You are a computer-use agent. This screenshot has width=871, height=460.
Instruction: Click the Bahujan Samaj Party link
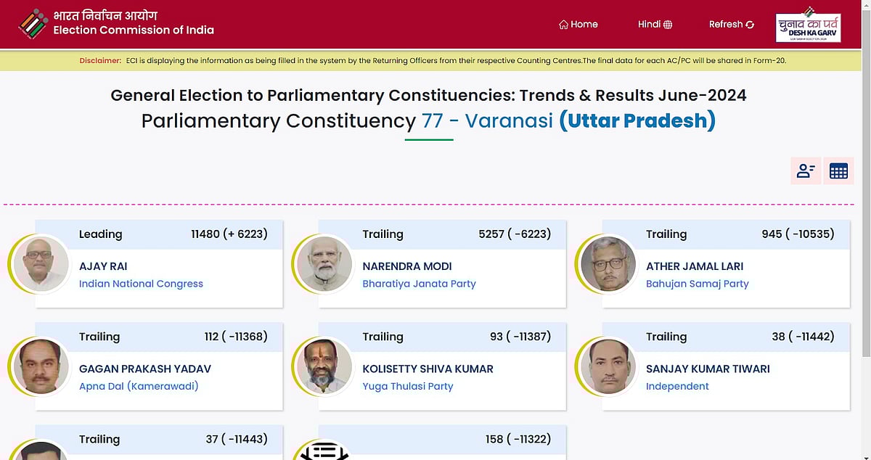tap(697, 284)
